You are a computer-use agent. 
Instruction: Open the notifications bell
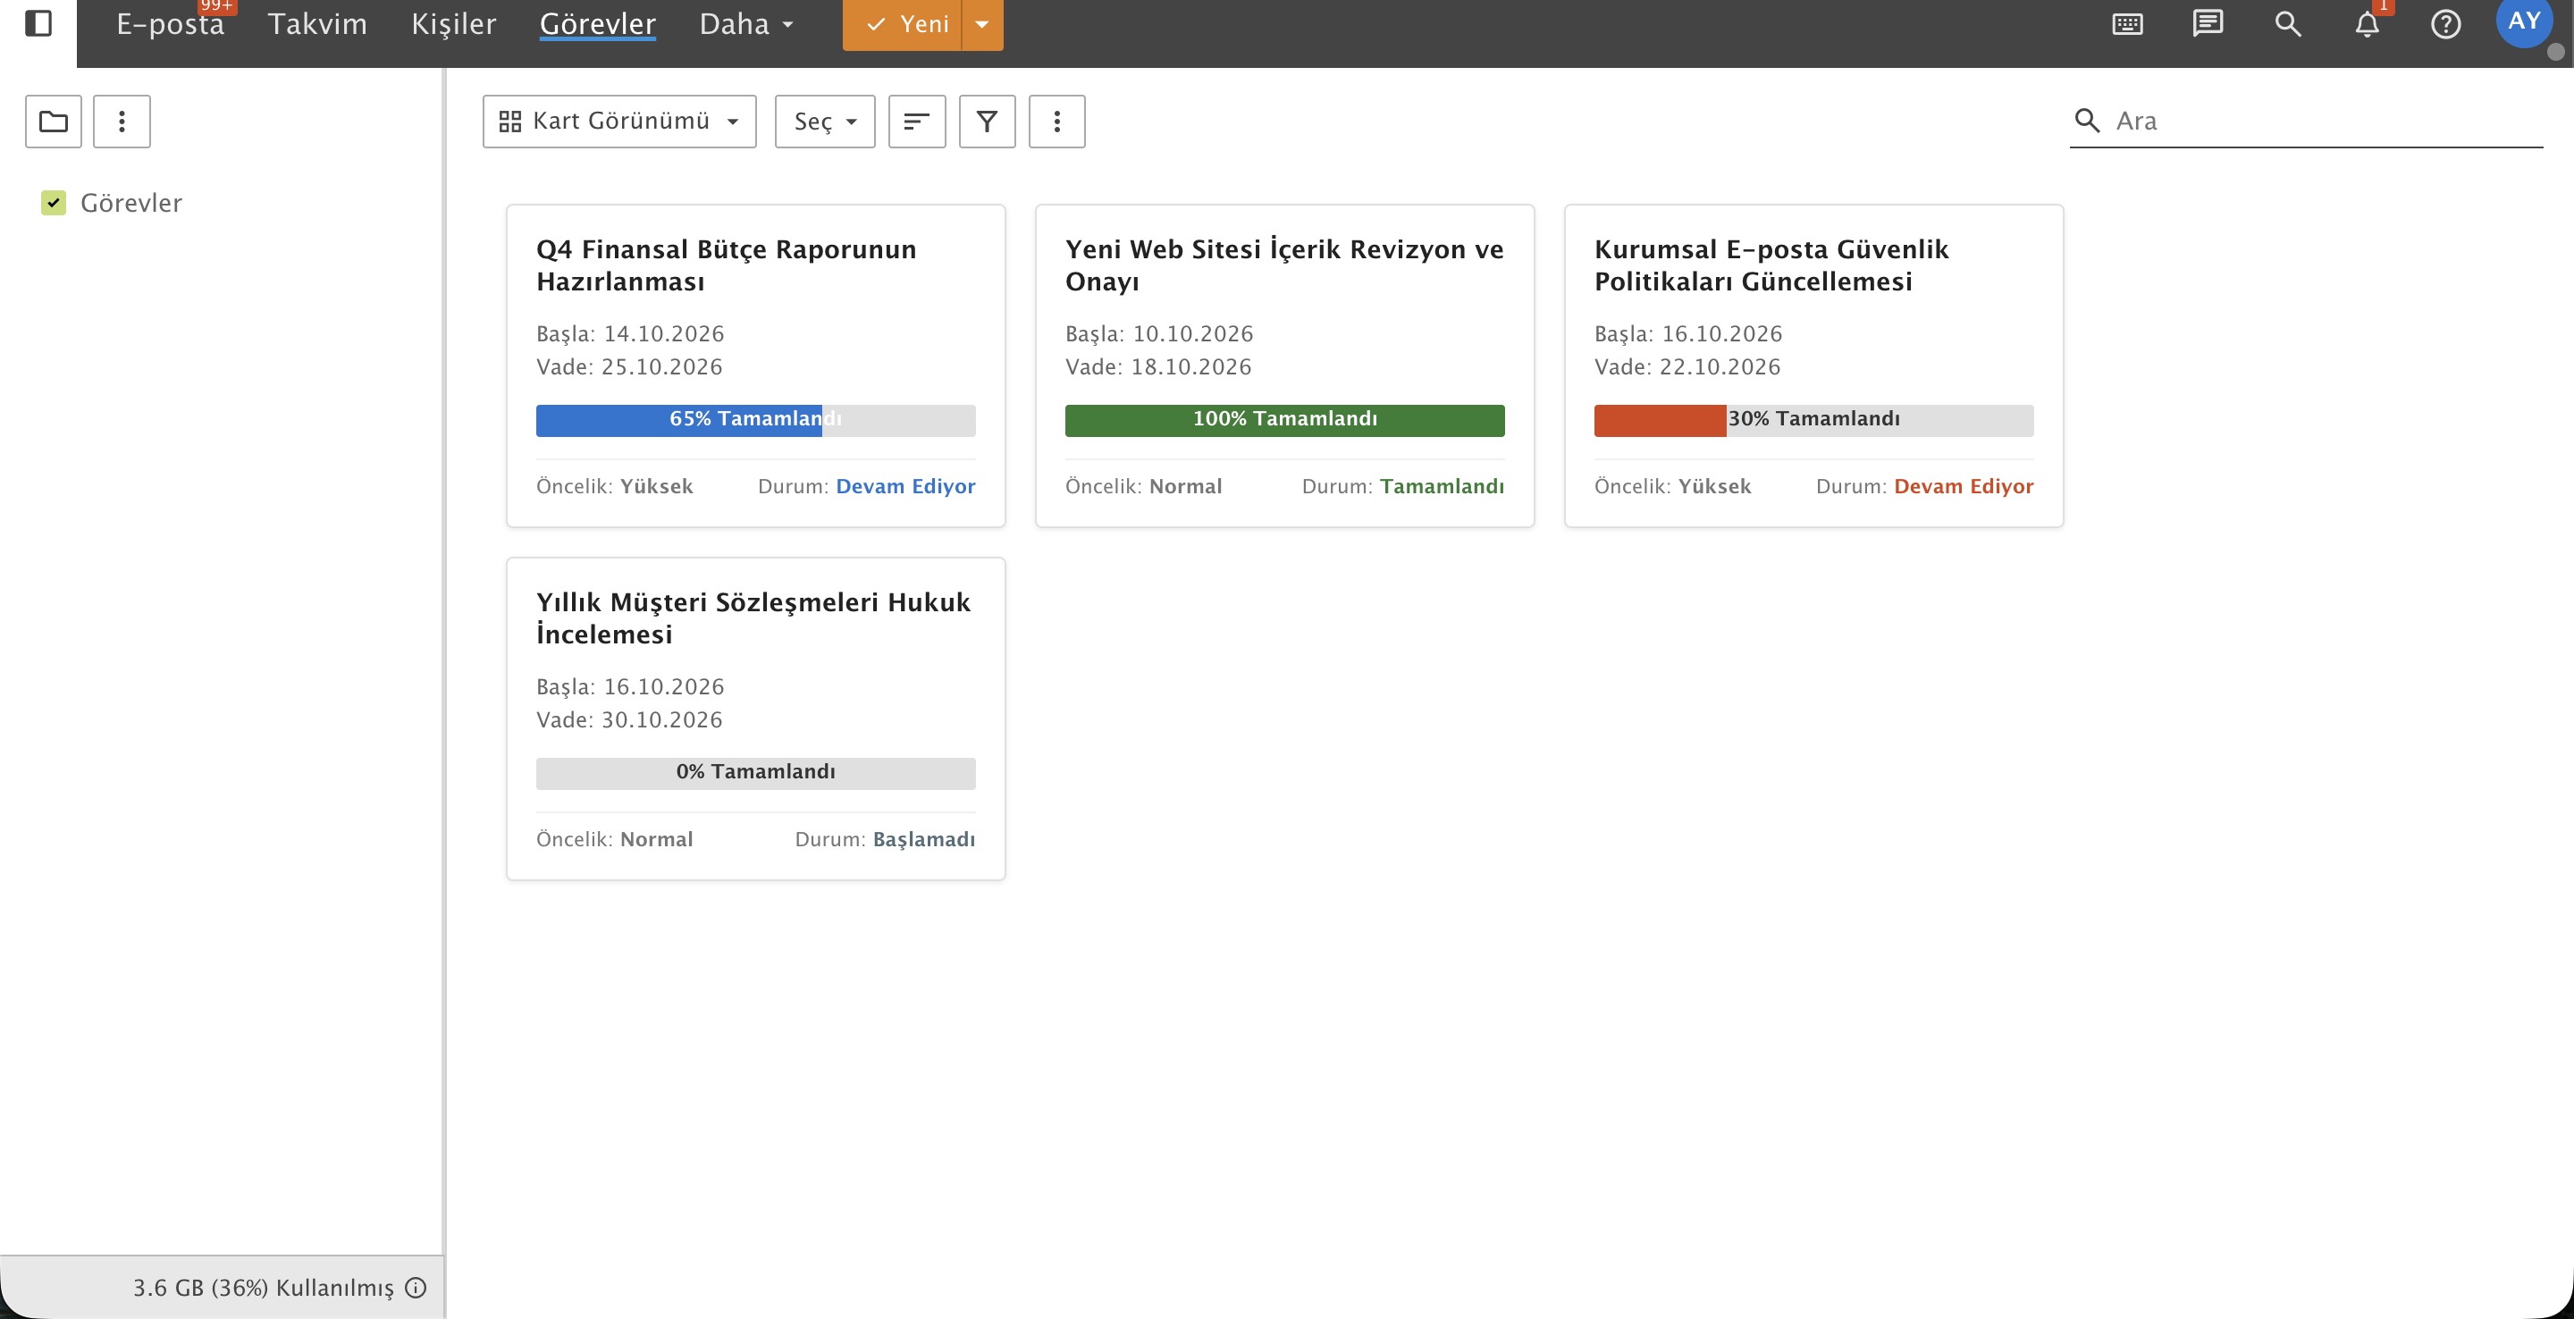point(2366,24)
